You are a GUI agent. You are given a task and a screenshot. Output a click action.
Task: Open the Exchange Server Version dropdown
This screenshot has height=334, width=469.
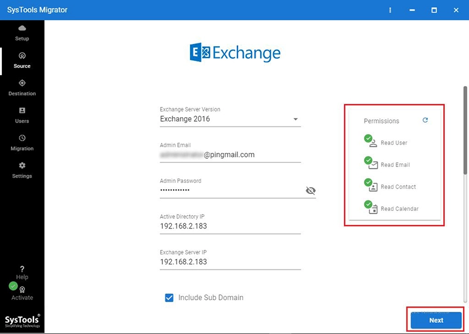click(230, 119)
